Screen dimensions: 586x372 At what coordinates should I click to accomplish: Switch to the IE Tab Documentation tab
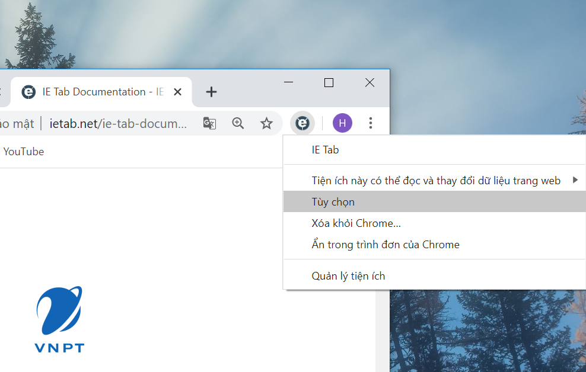point(101,92)
